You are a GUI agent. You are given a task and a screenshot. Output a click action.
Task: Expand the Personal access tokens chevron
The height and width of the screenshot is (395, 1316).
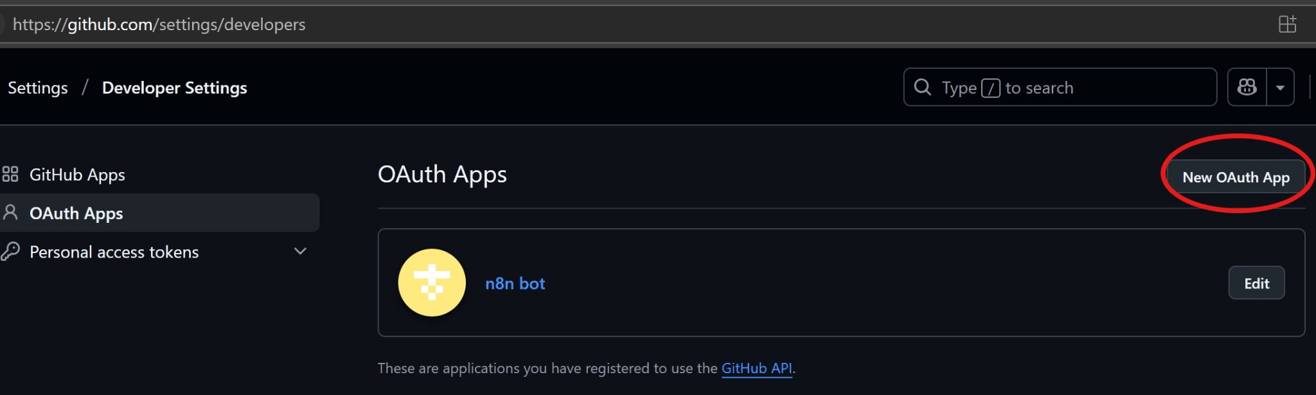300,251
